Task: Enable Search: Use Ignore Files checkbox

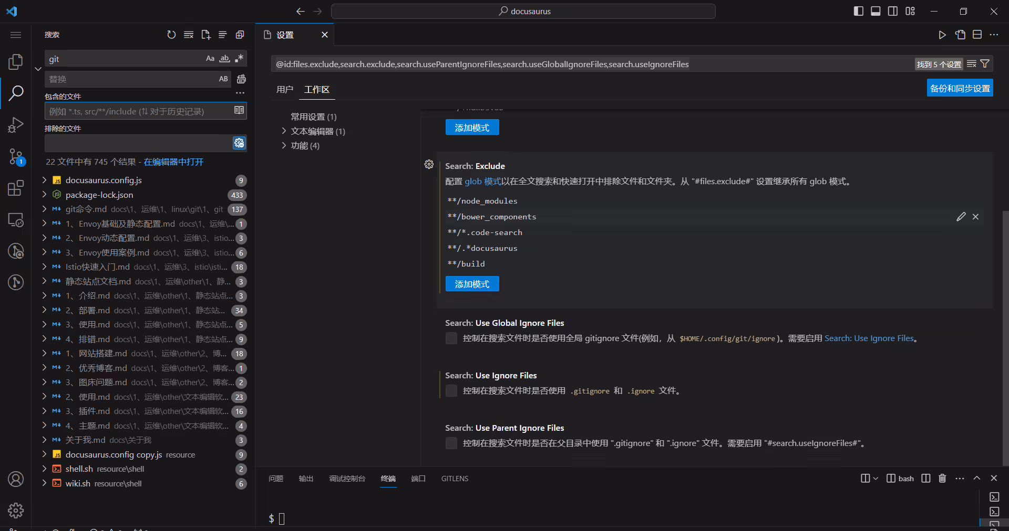Action: (451, 391)
